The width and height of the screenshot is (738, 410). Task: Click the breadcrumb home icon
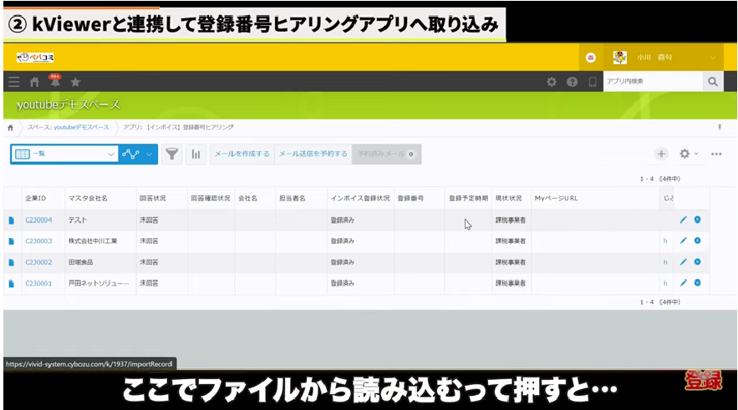[10, 128]
